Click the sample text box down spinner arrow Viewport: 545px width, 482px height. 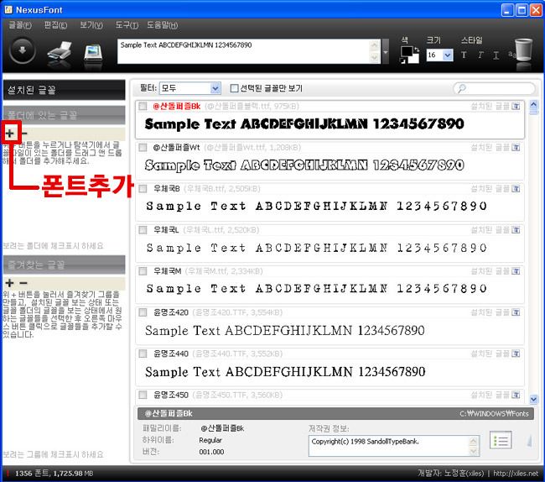(x=374, y=57)
